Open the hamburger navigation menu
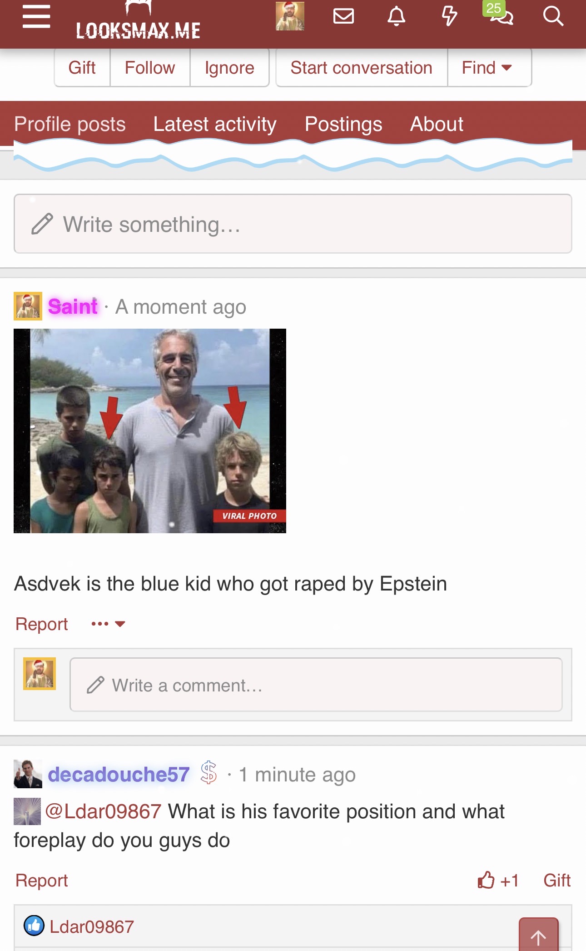Screen dimensions: 586x951 (x=36, y=17)
